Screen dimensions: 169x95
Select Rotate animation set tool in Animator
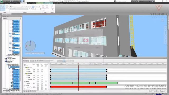click(26, 61)
